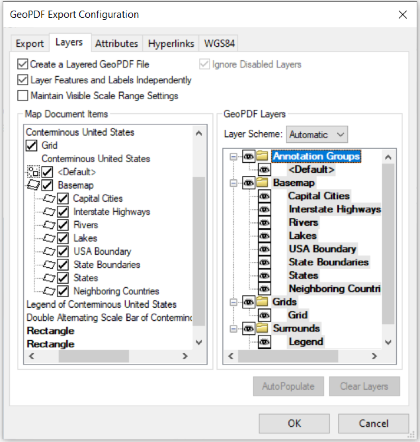The height and width of the screenshot is (442, 420).
Task: Open Attributes tab
Action: point(117,43)
